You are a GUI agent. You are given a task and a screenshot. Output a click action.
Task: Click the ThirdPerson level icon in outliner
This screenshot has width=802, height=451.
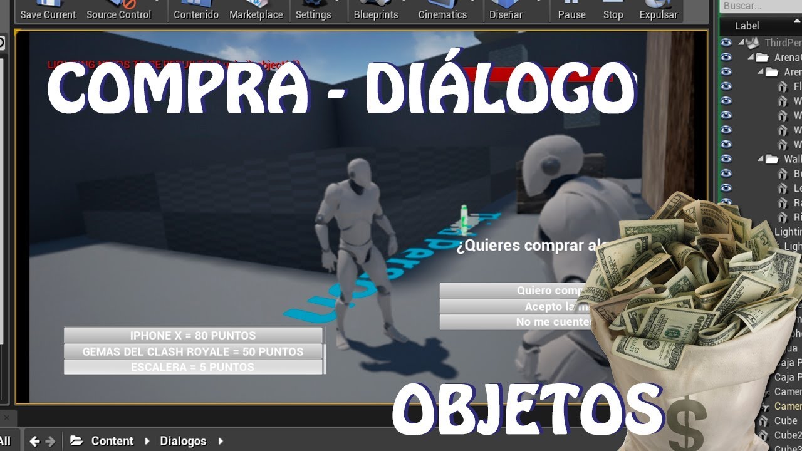[x=754, y=43]
